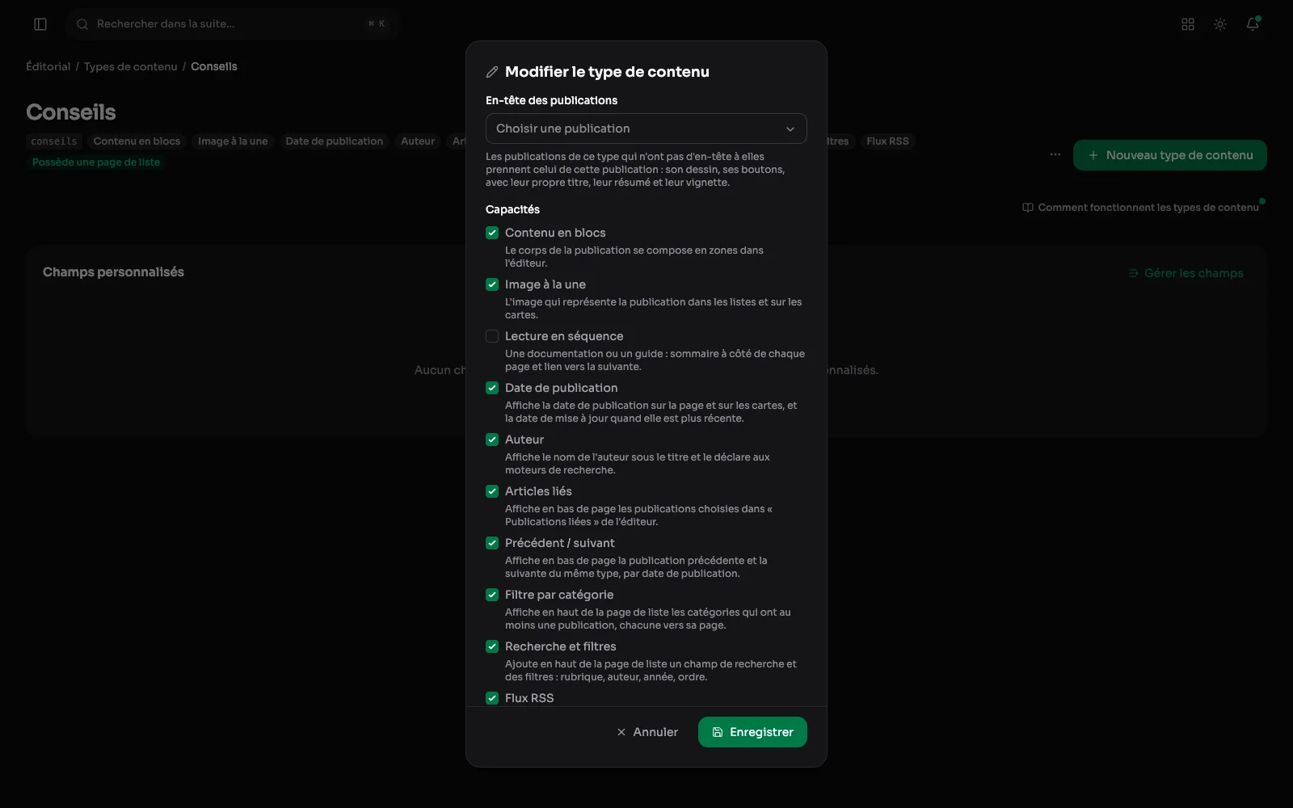Viewport: 1293px width, 808px height.
Task: Click the book icon beside Comment fonctionnent
Action: pyautogui.click(x=1028, y=208)
